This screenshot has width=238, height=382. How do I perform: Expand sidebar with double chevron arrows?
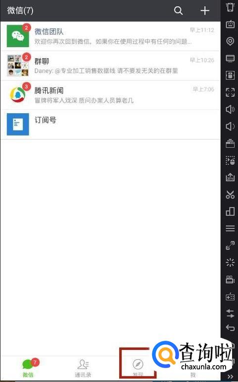231,377
